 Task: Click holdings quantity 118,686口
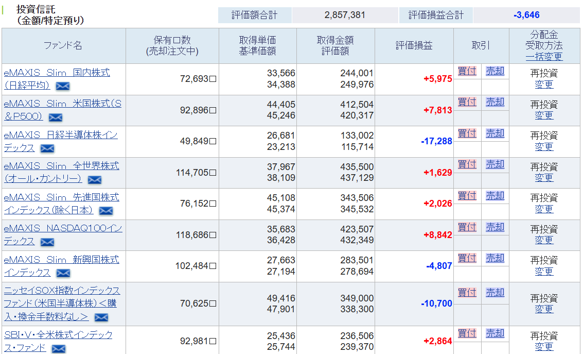[196, 235]
